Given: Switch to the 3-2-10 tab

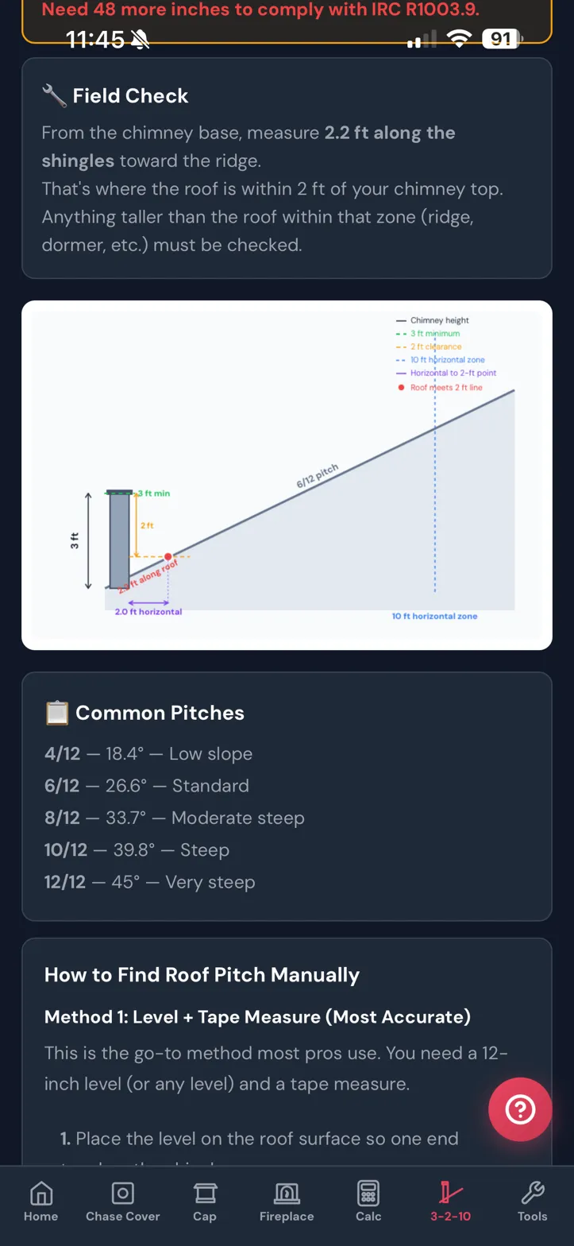Looking at the screenshot, I should [449, 1194].
